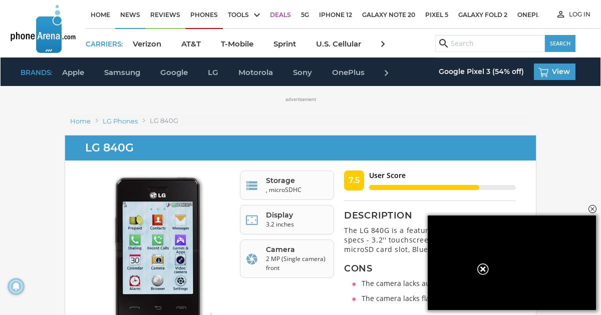The height and width of the screenshot is (315, 601).
Task: Open the 5G menu item
Action: pos(305,14)
